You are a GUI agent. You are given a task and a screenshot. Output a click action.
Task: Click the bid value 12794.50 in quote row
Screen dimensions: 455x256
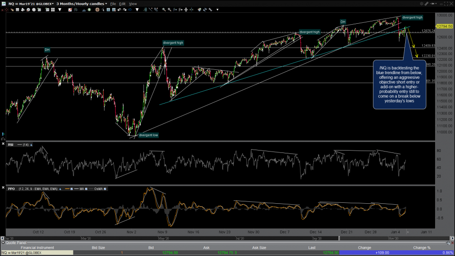(170, 253)
